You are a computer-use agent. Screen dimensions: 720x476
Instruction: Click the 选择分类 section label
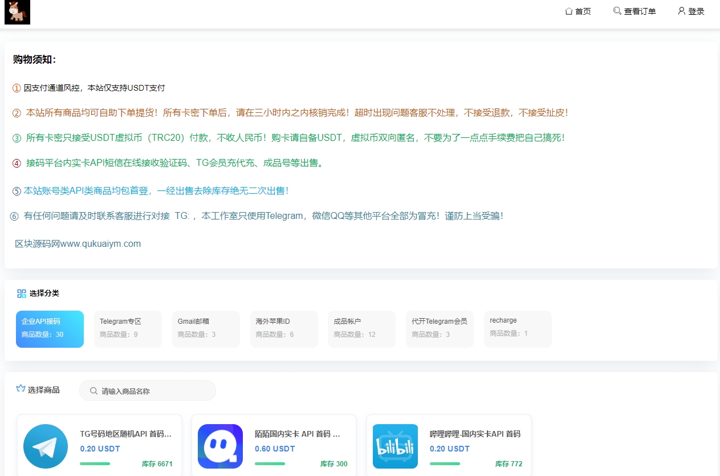[x=44, y=294]
